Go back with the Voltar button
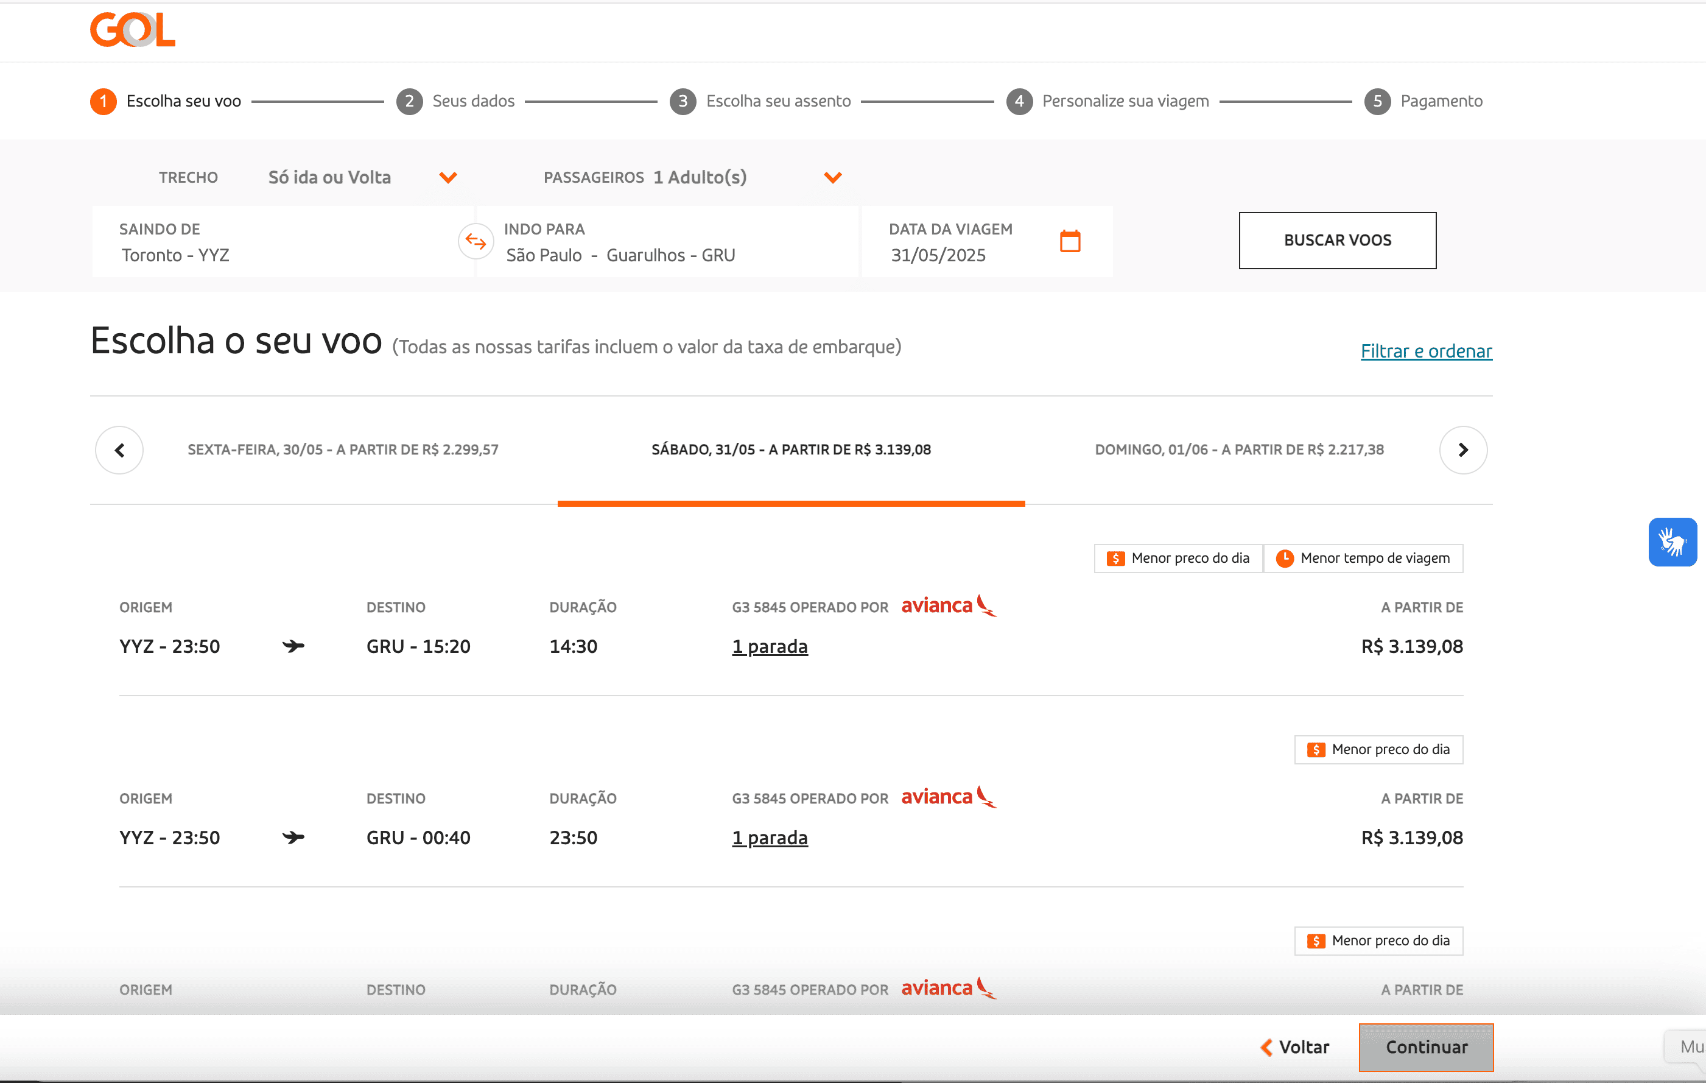The image size is (1706, 1083). [x=1295, y=1047]
